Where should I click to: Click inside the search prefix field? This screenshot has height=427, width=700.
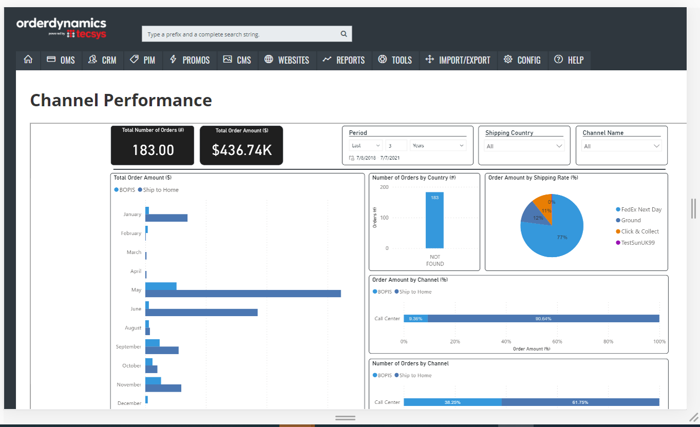pos(231,33)
